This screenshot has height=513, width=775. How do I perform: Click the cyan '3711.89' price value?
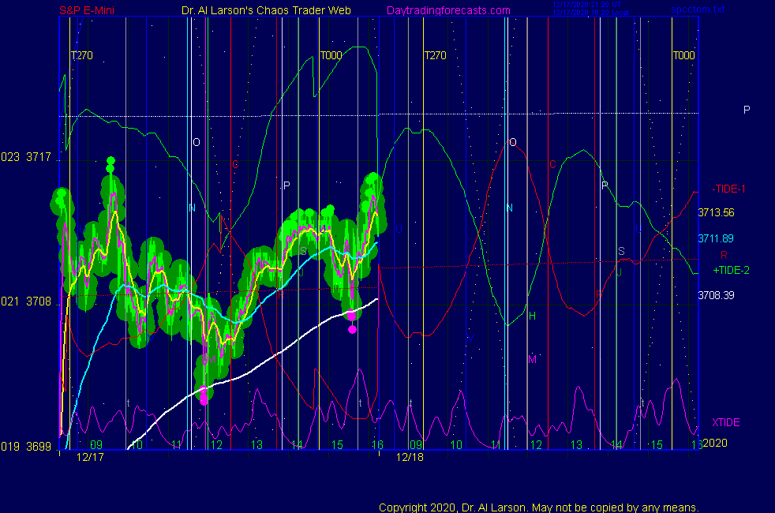tap(716, 238)
